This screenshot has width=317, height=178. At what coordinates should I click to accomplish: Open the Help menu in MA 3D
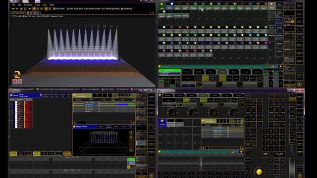(x=52, y=5)
